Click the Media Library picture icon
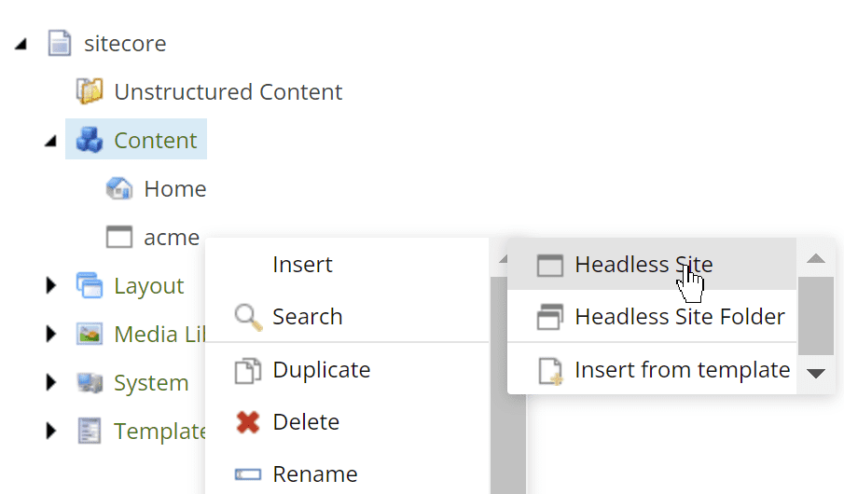The image size is (844, 494). pos(89,335)
